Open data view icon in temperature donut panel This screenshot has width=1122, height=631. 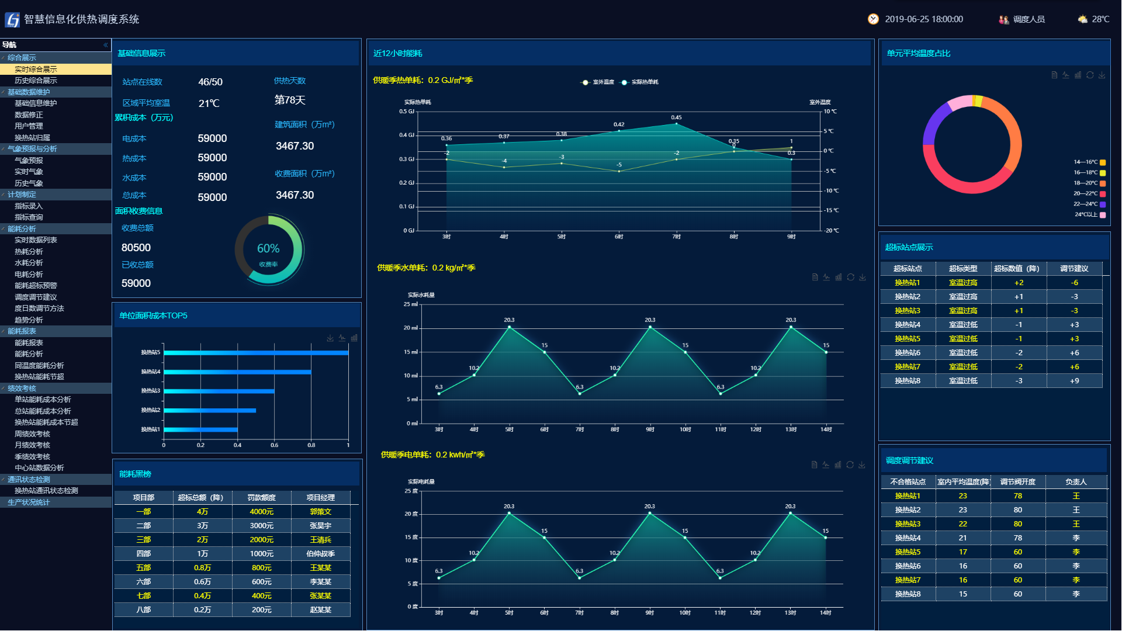pyautogui.click(x=1054, y=75)
